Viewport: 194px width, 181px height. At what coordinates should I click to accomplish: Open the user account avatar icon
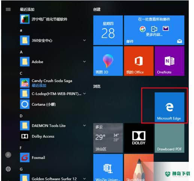[x=8, y=155]
